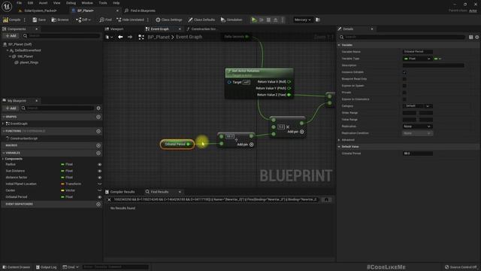The width and height of the screenshot is (481, 271).
Task: Add a new variable with the Variables plus icon
Action: 98,153
